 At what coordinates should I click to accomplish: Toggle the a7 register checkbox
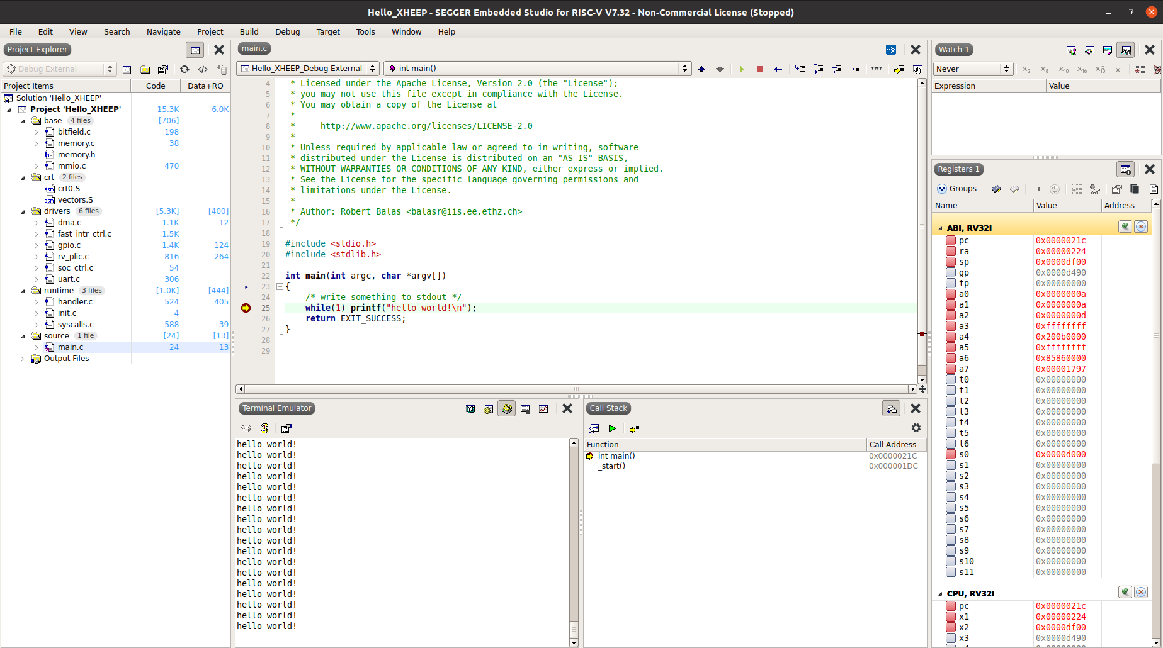(x=951, y=369)
